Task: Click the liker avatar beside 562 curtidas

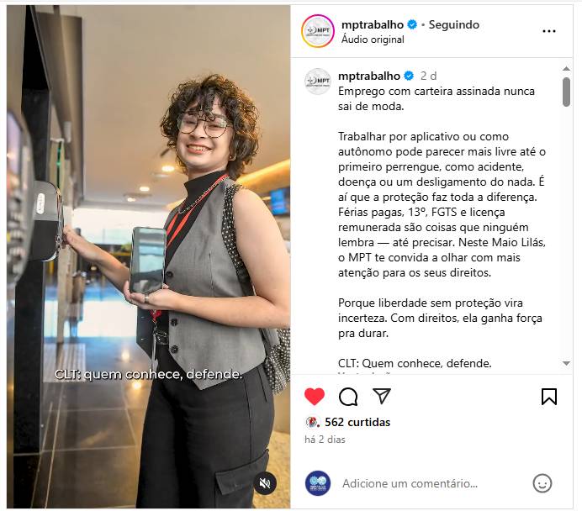Action: [311, 422]
